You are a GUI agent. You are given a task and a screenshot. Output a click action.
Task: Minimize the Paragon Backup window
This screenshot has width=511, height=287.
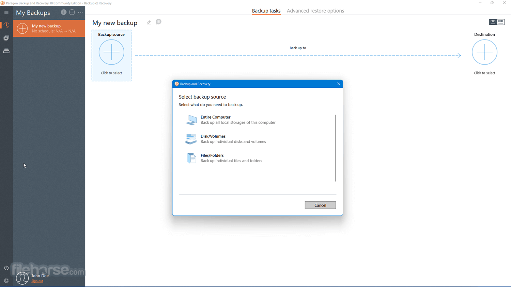[480, 3]
